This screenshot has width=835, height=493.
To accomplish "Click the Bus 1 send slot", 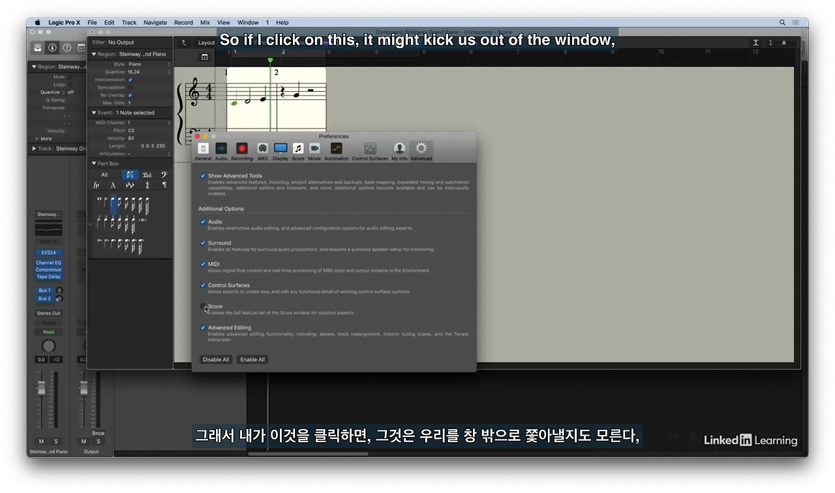I will [x=44, y=290].
